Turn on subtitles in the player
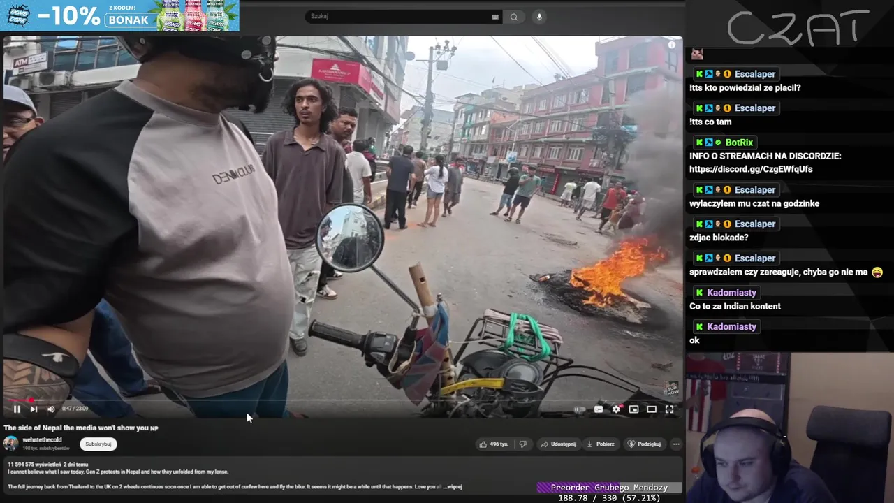The width and height of the screenshot is (894, 503). tap(599, 409)
